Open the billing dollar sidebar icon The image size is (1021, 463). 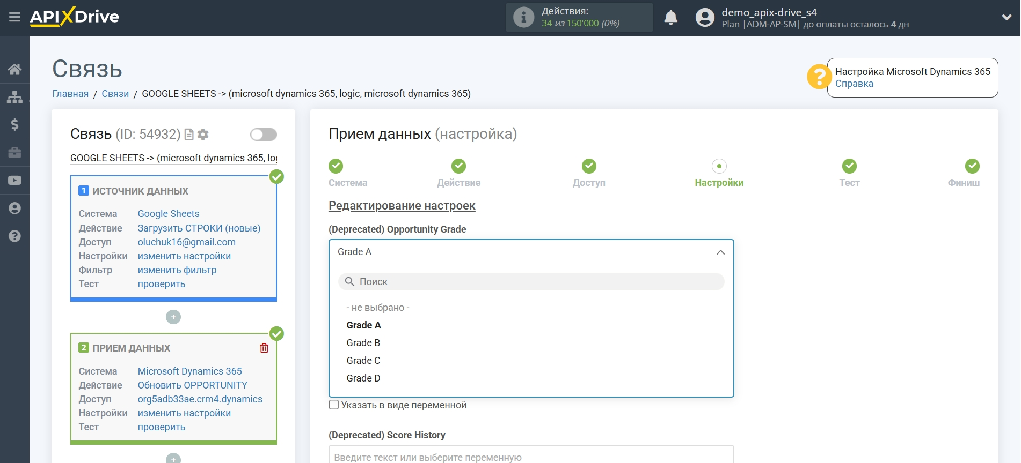pos(14,125)
